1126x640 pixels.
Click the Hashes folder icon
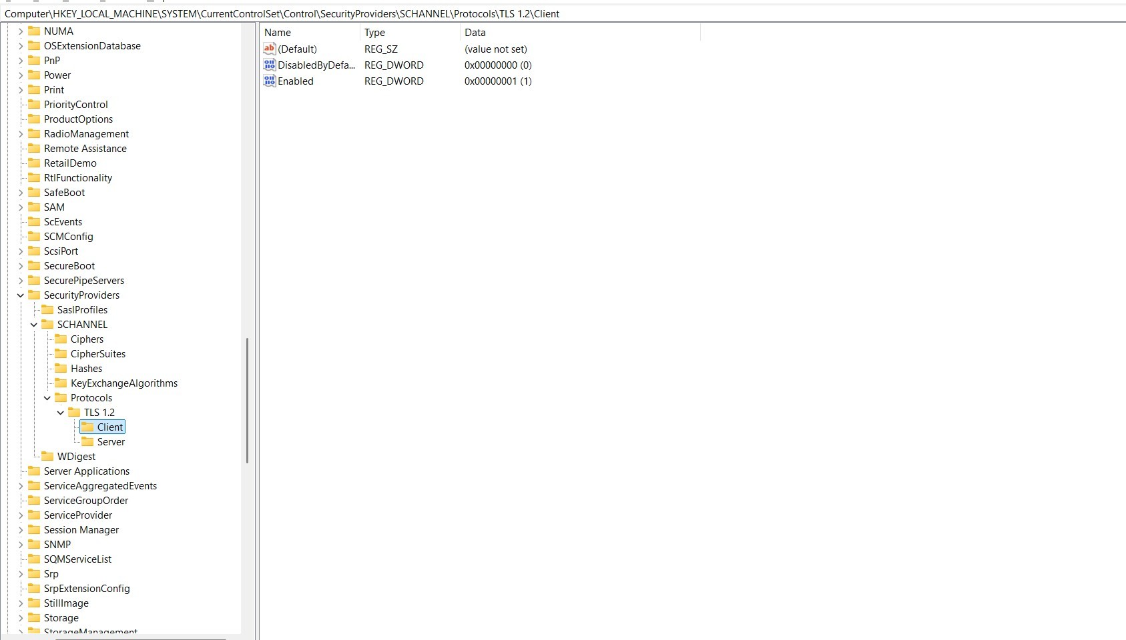61,368
